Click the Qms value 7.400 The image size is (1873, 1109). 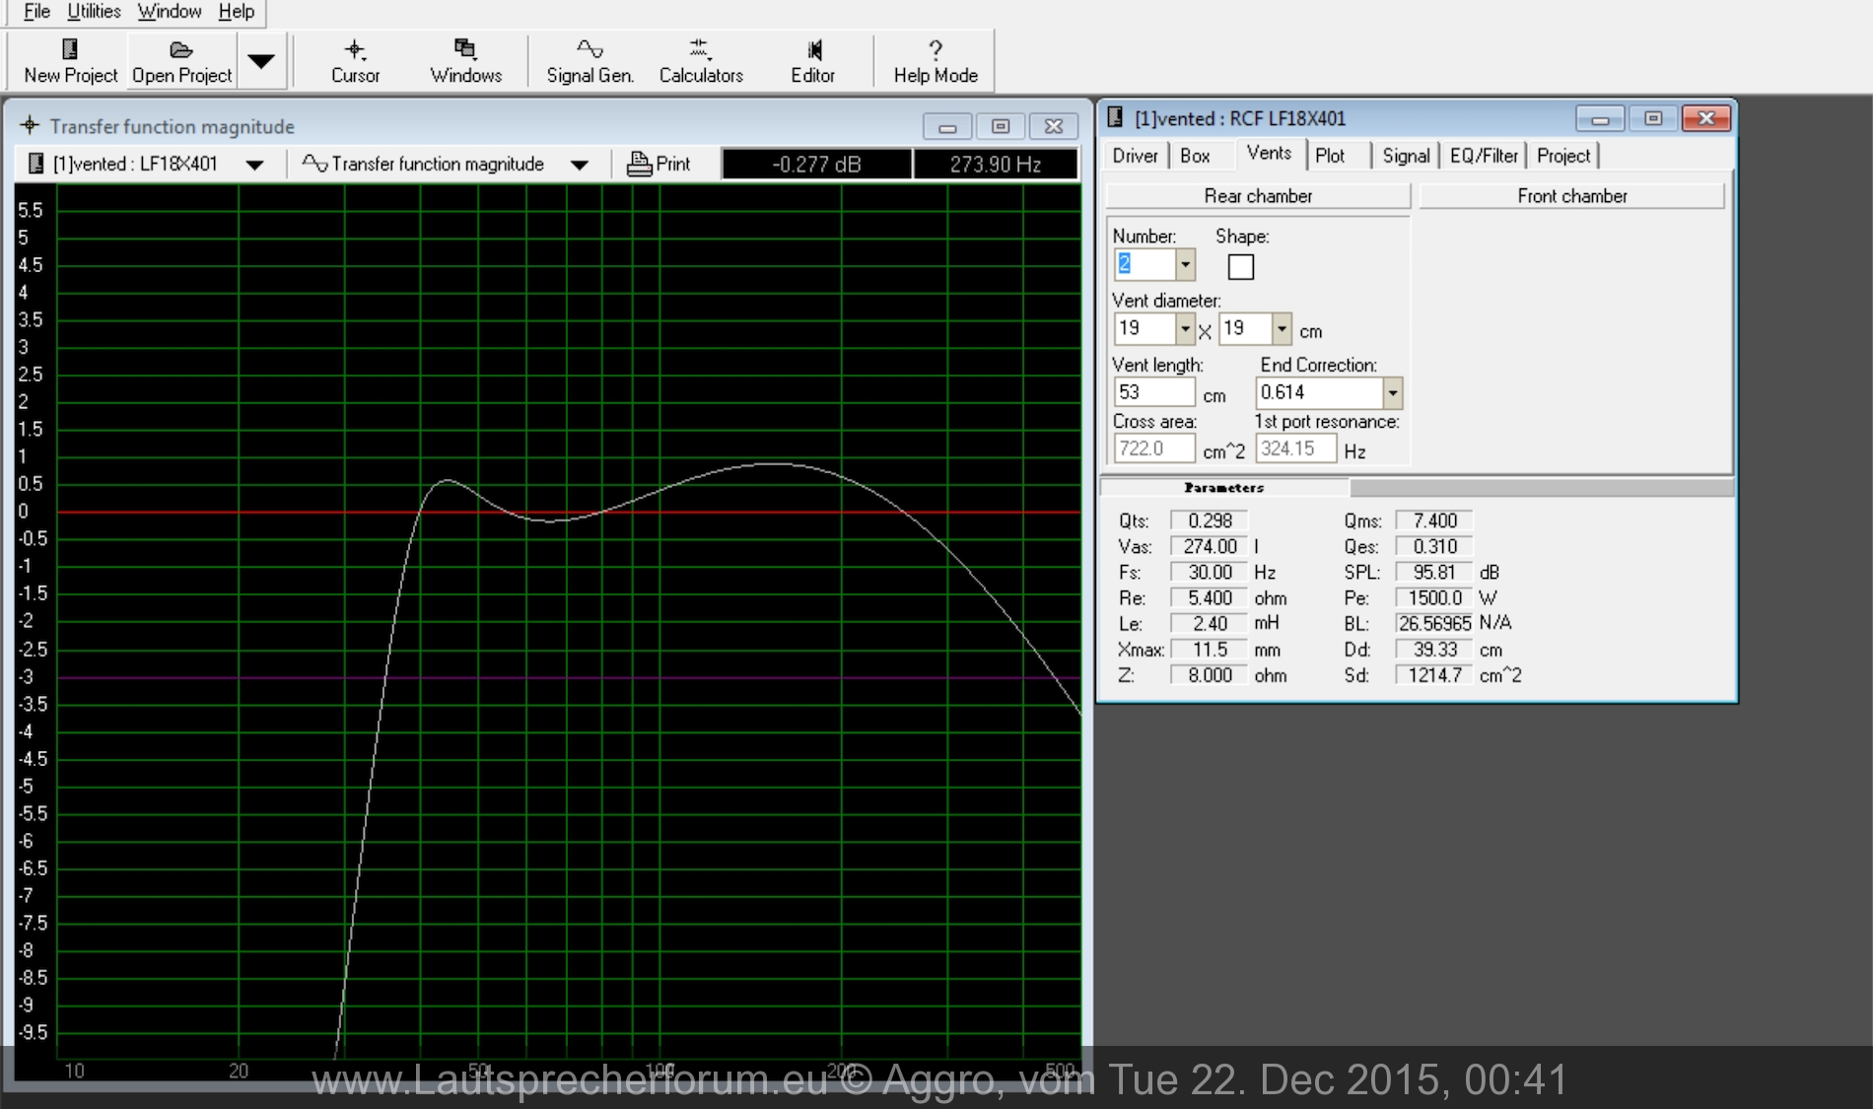click(1434, 520)
